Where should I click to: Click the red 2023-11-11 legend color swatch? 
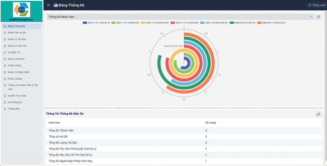[173, 23]
